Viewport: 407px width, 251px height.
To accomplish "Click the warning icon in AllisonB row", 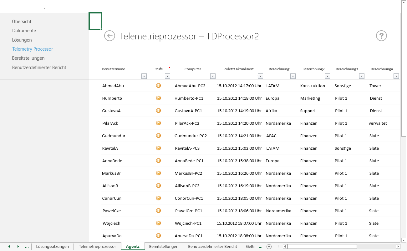I will 158,186.
